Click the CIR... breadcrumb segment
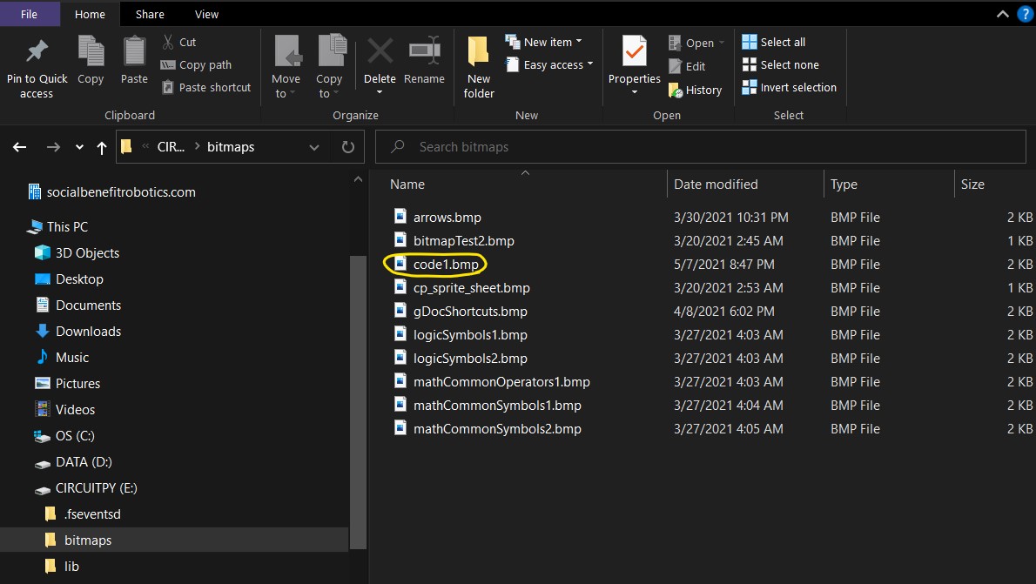 coord(171,147)
